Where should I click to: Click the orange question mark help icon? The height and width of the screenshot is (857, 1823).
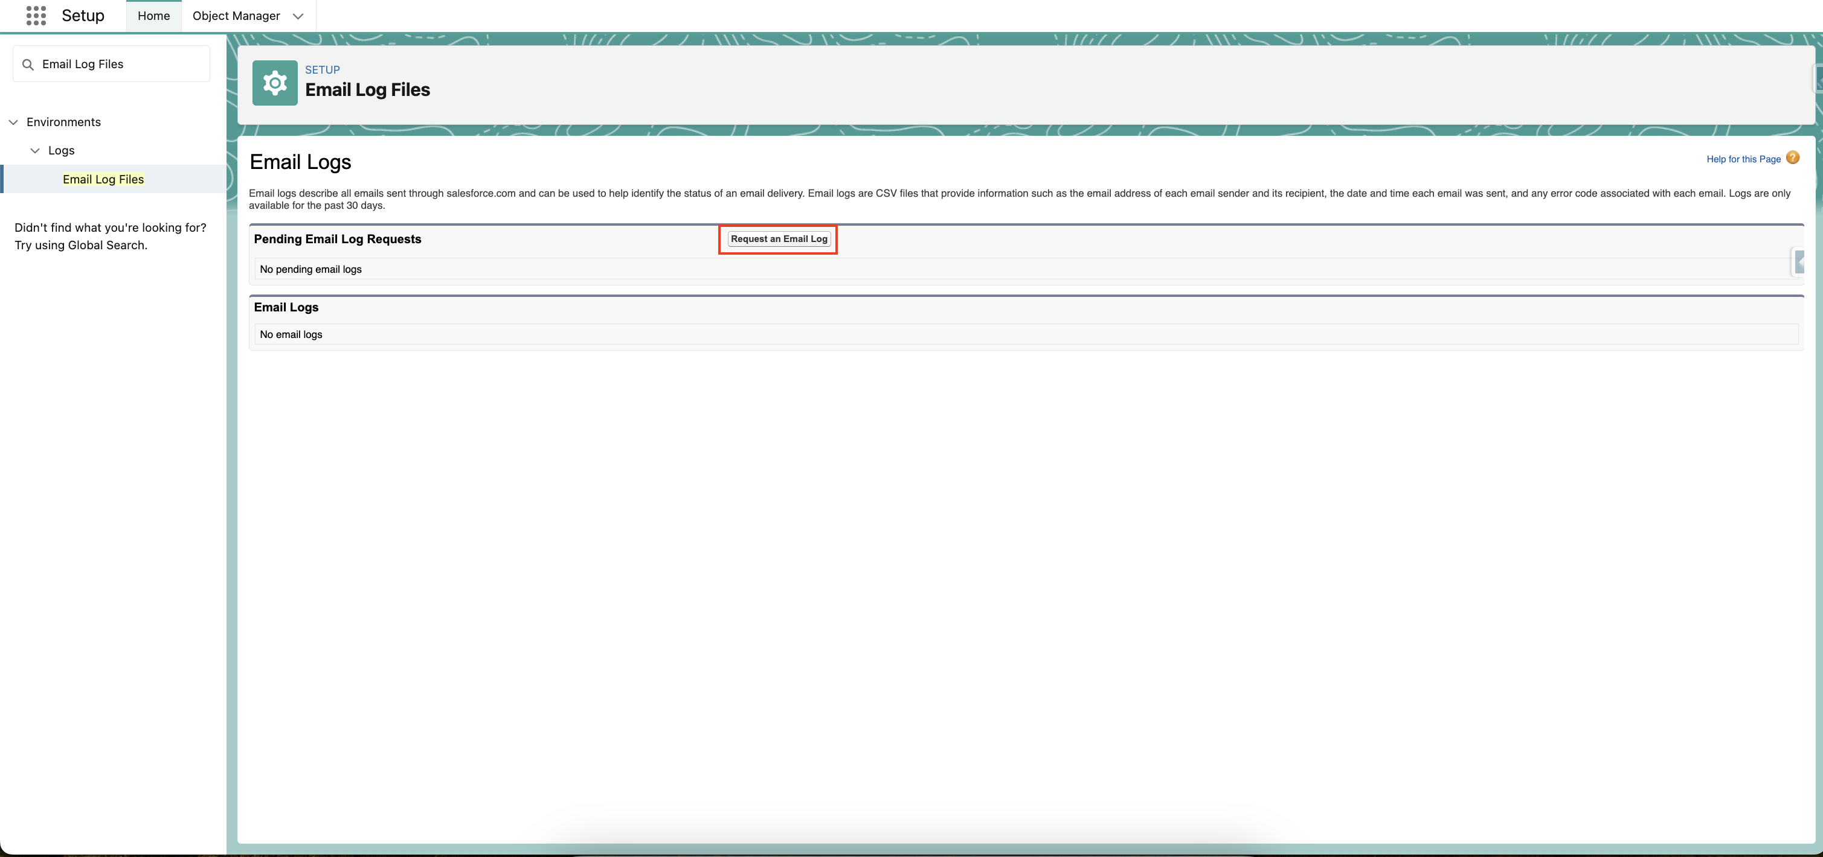1793,158
